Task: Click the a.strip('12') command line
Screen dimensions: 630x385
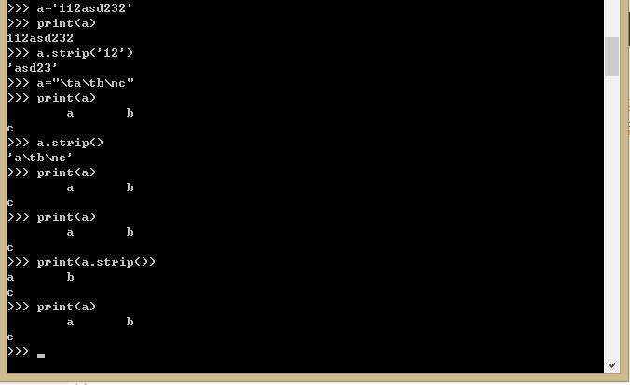Action: pyautogui.click(x=70, y=53)
